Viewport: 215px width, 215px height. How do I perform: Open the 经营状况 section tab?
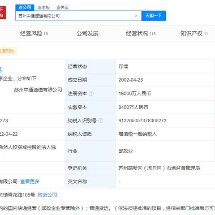pyautogui.click(x=141, y=34)
